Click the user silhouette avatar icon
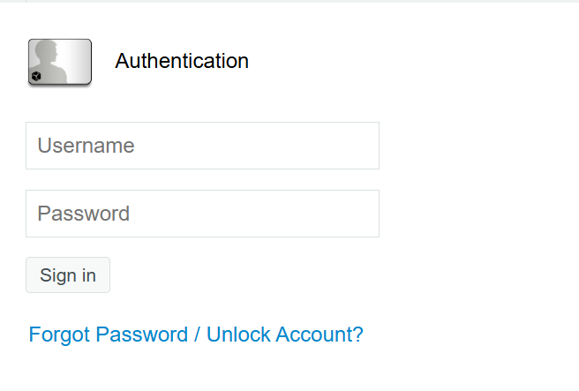The image size is (579, 391). (x=60, y=62)
